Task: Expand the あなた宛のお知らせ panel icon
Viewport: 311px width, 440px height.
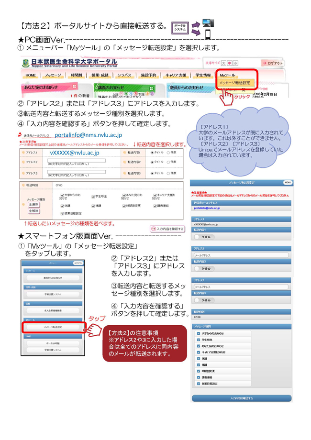Action: (x=75, y=87)
